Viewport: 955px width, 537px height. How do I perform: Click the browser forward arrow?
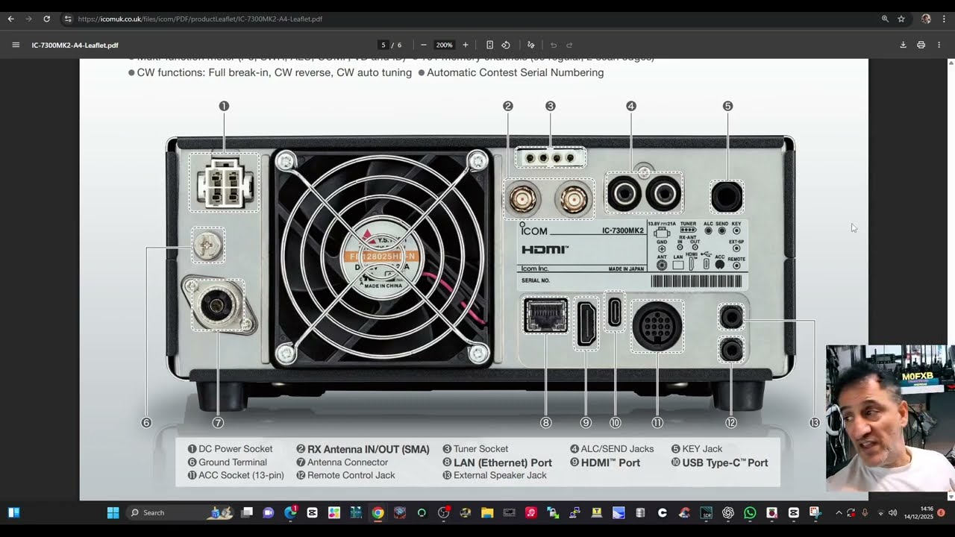28,19
